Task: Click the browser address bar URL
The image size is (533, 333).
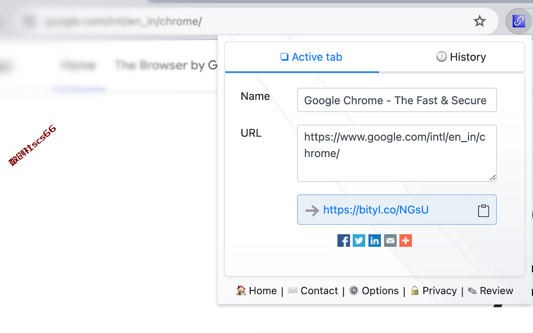Action: [124, 21]
